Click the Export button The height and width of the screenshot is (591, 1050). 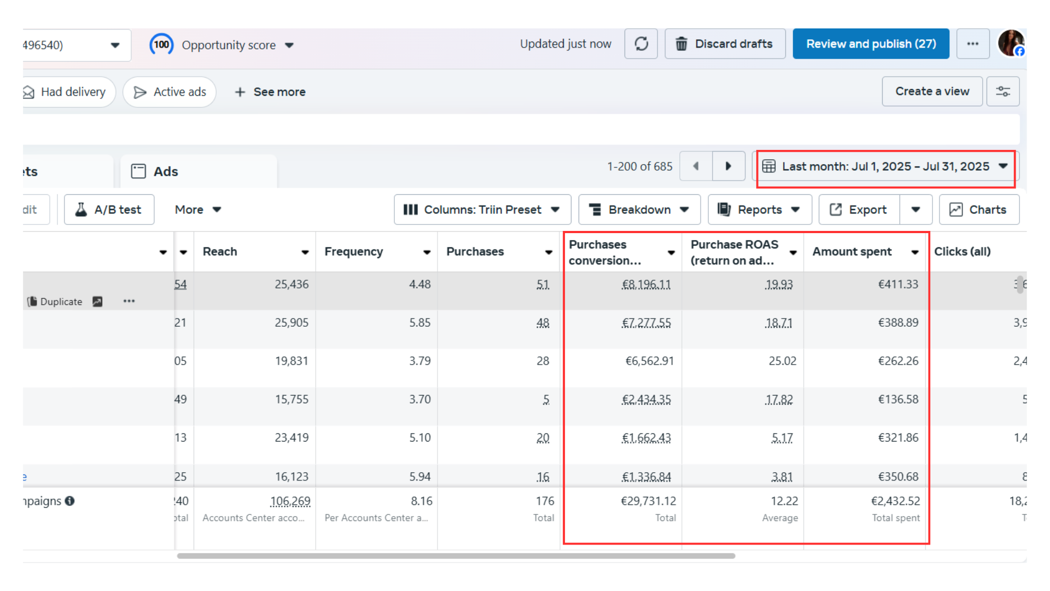pyautogui.click(x=859, y=210)
